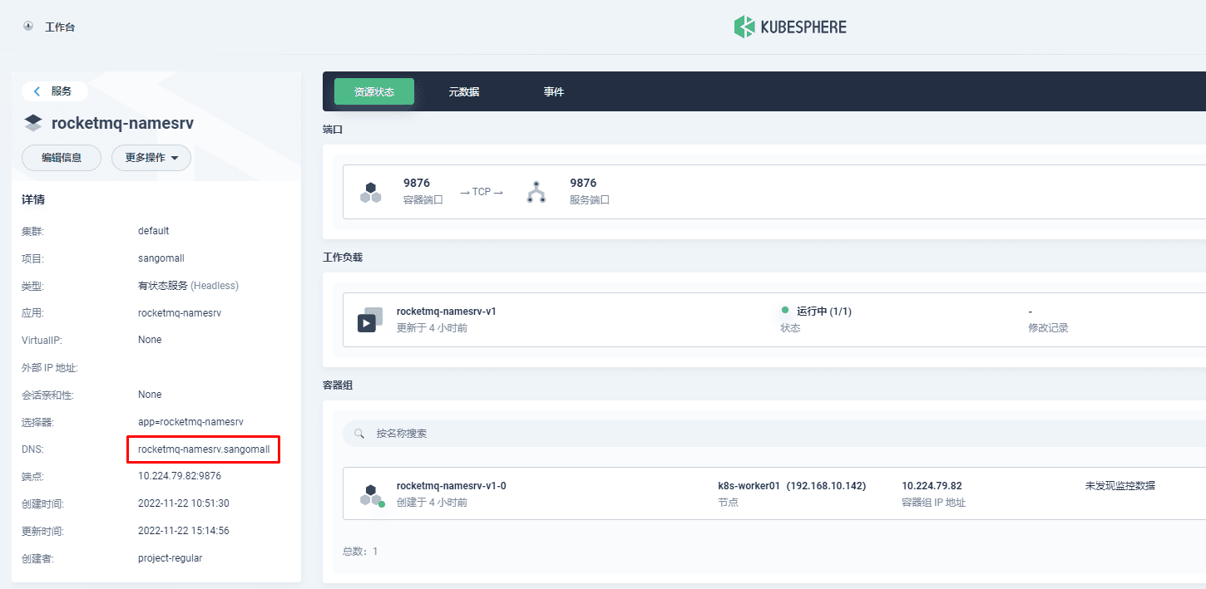Viewport: 1206px width, 589px height.
Task: Switch to the 元数据 tab
Action: pyautogui.click(x=464, y=91)
